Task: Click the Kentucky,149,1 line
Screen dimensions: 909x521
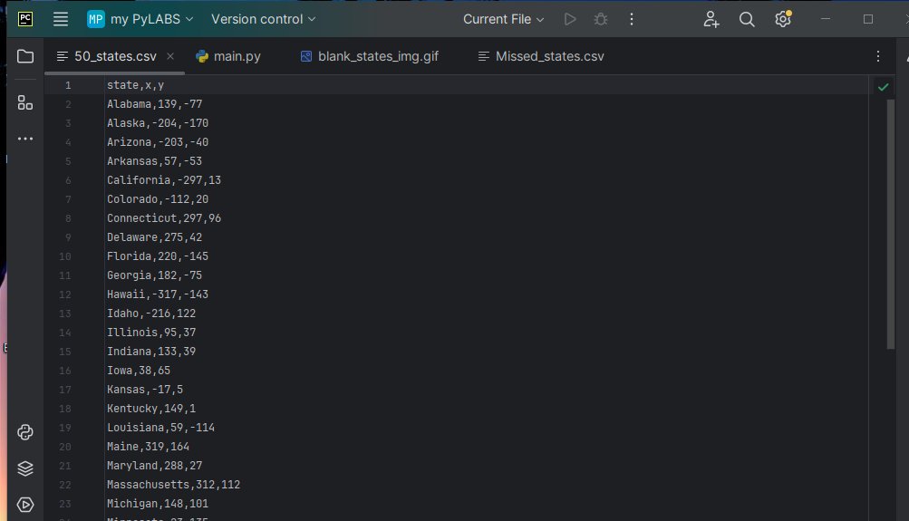Action: tap(150, 410)
